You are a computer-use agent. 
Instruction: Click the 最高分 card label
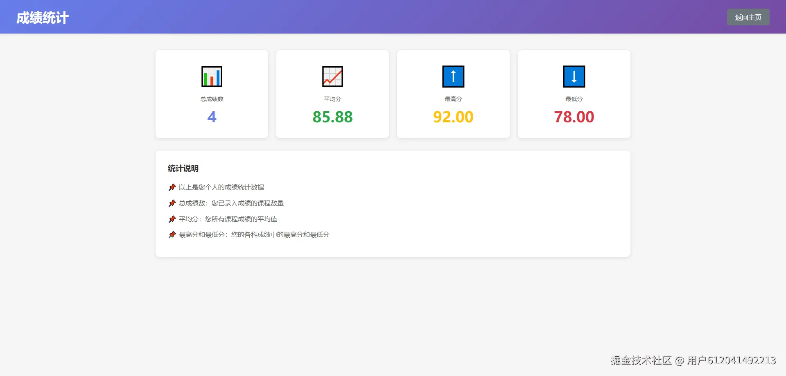tap(453, 99)
